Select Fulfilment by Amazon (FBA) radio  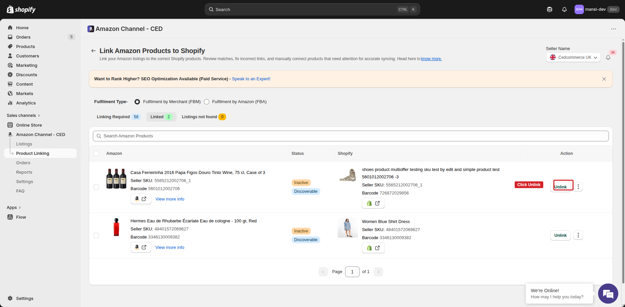coord(207,102)
